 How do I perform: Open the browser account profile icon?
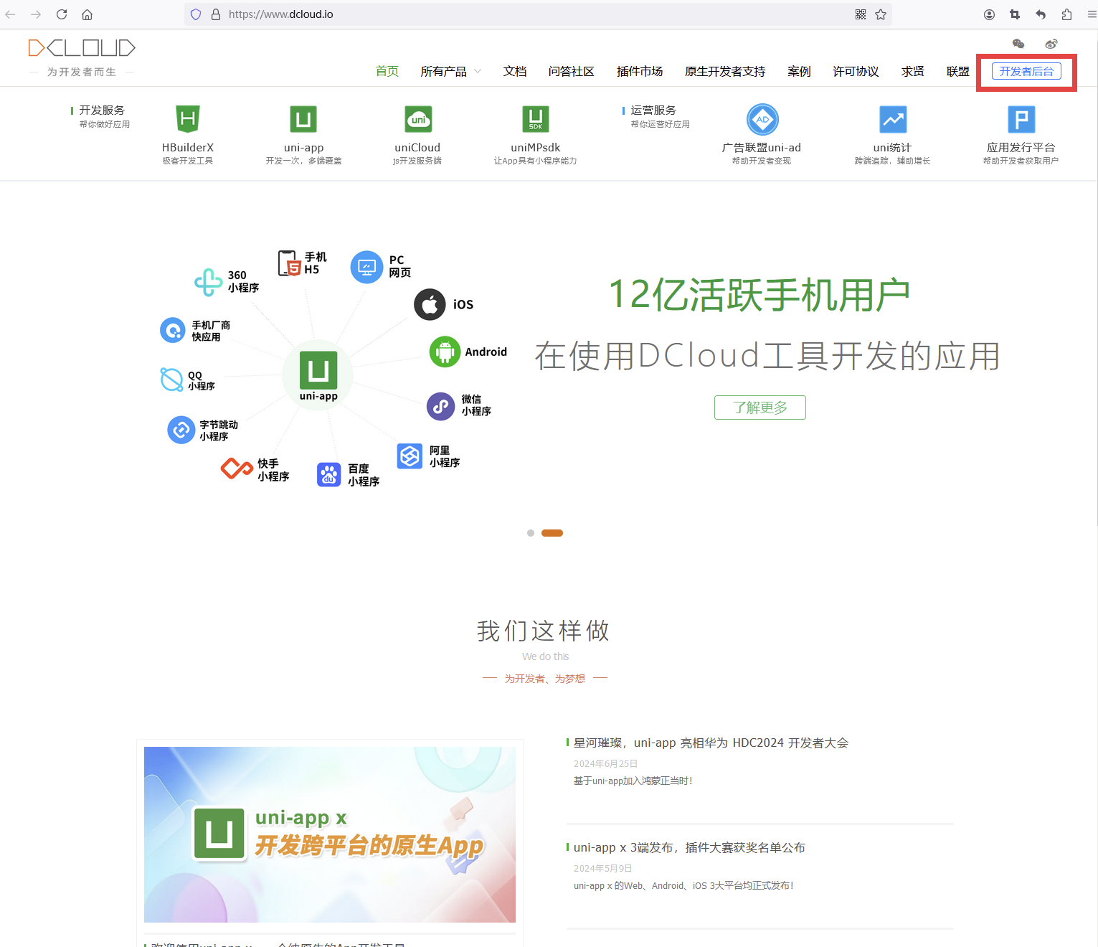(989, 14)
